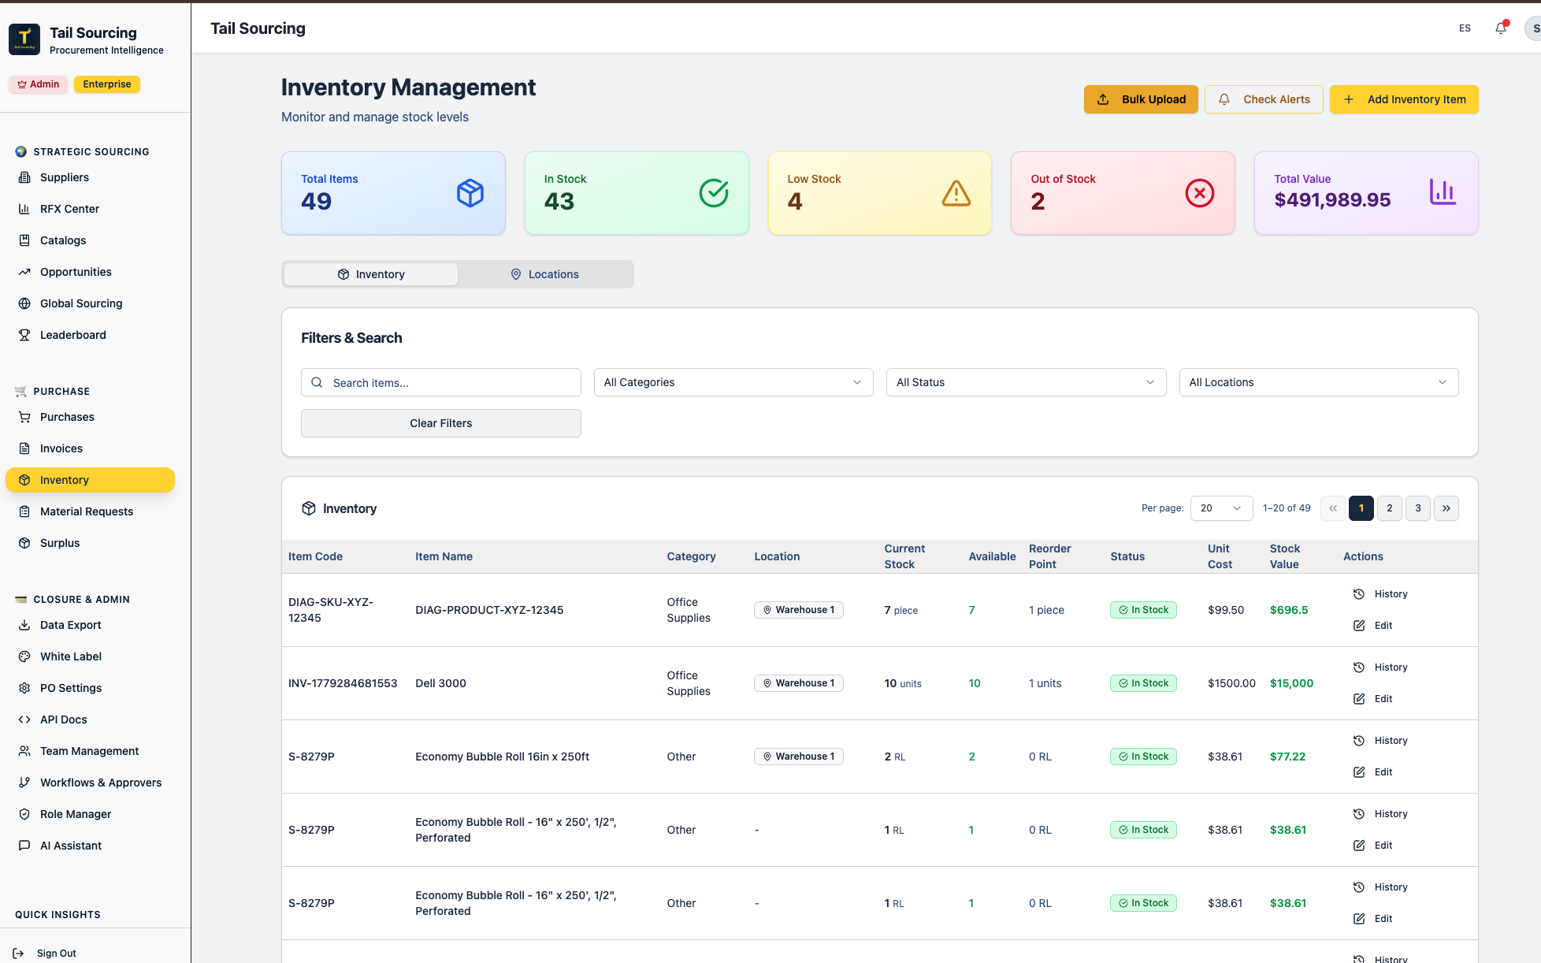Click Edit pencil icon for Dell 3000 row
This screenshot has height=963, width=1541.
pos(1359,699)
